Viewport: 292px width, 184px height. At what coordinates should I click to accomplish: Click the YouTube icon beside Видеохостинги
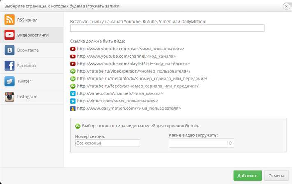click(x=9, y=35)
